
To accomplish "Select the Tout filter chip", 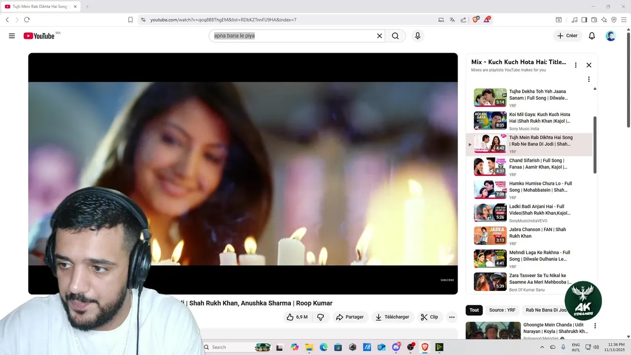I will [474, 310].
